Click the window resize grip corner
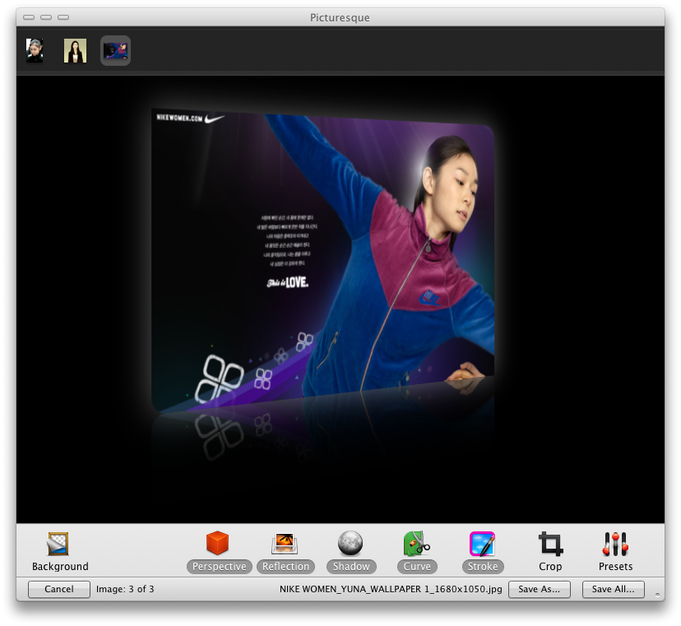The height and width of the screenshot is (626, 681). coord(657,595)
